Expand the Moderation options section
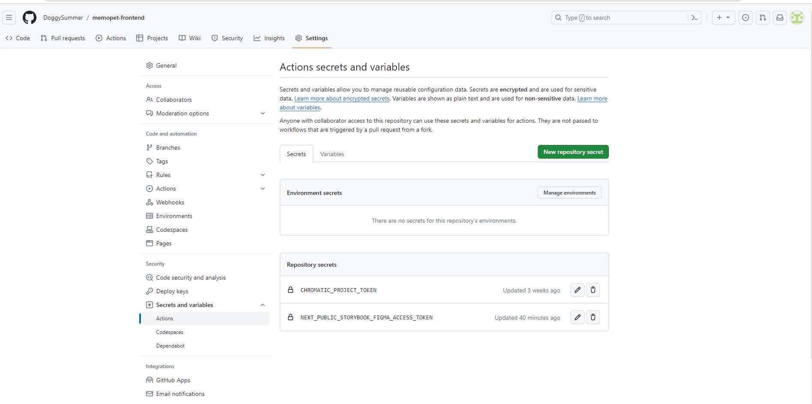 (x=263, y=113)
